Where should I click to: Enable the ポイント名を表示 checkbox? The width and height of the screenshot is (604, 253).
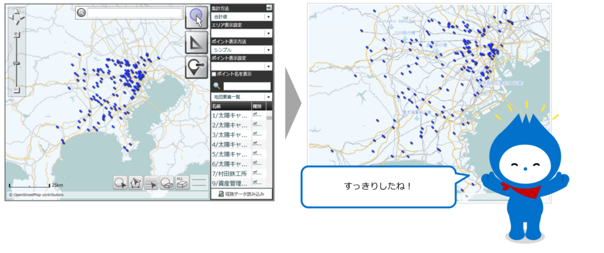[x=214, y=74]
